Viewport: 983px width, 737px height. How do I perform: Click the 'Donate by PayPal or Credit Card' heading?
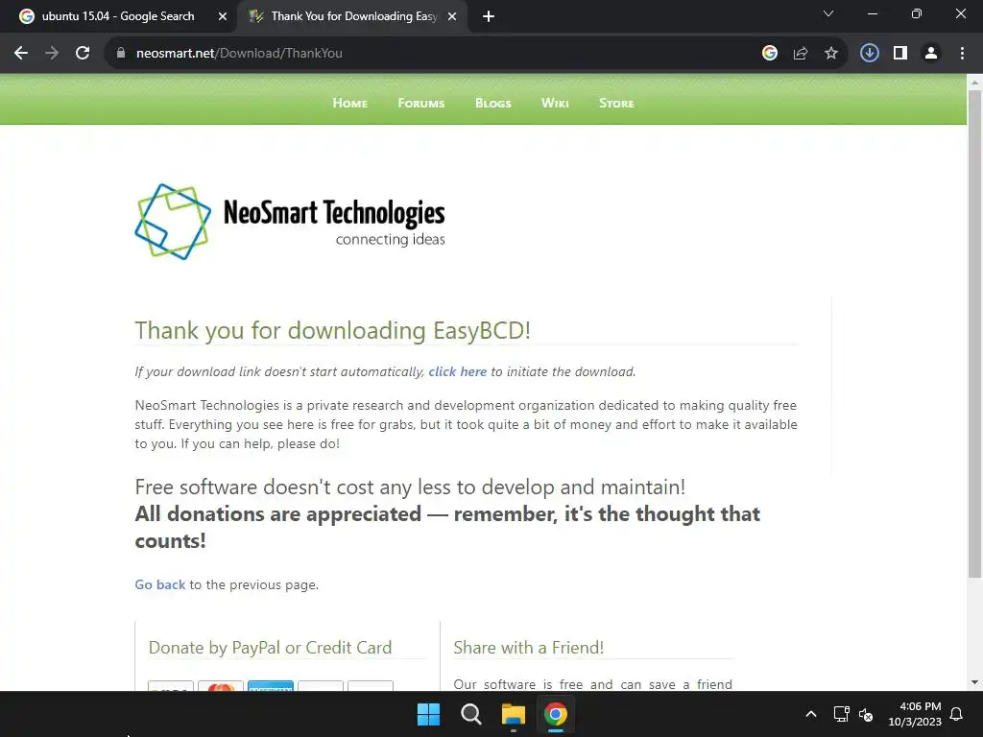click(x=270, y=648)
